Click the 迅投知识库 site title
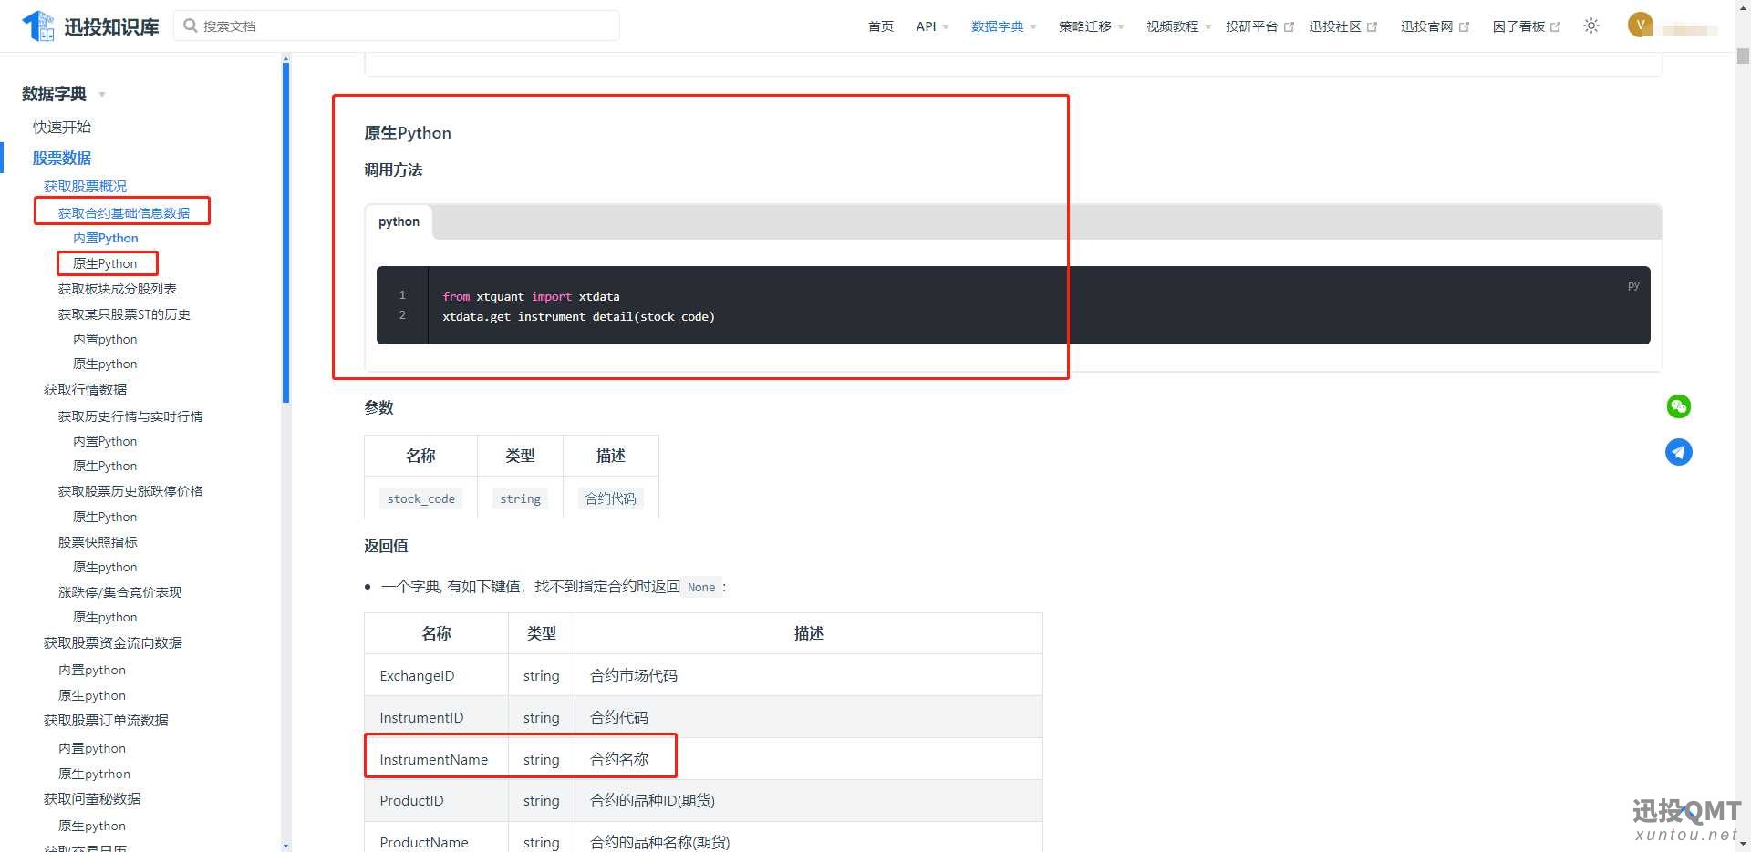 pos(111,26)
